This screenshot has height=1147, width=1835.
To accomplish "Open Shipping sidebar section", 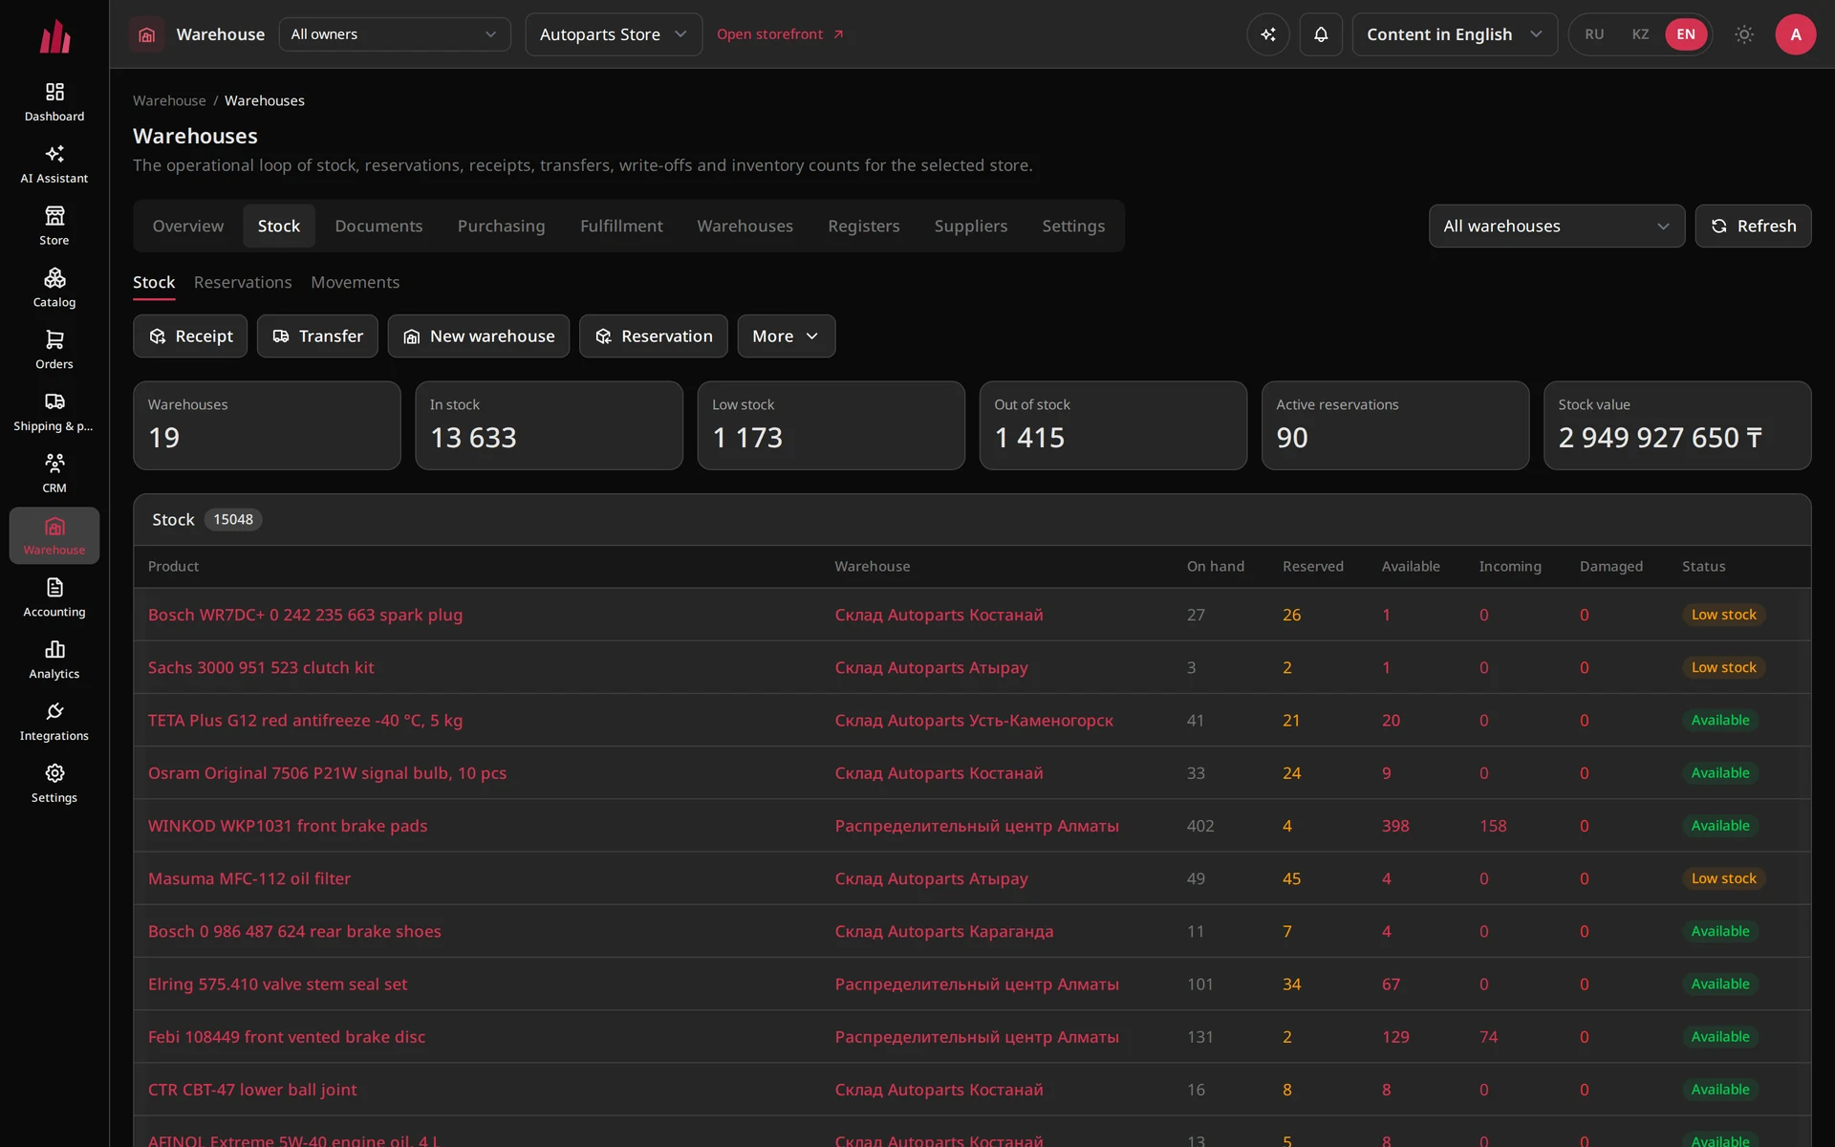I will (54, 412).
